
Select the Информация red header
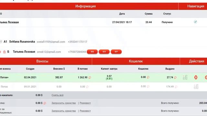coord(89,6)
